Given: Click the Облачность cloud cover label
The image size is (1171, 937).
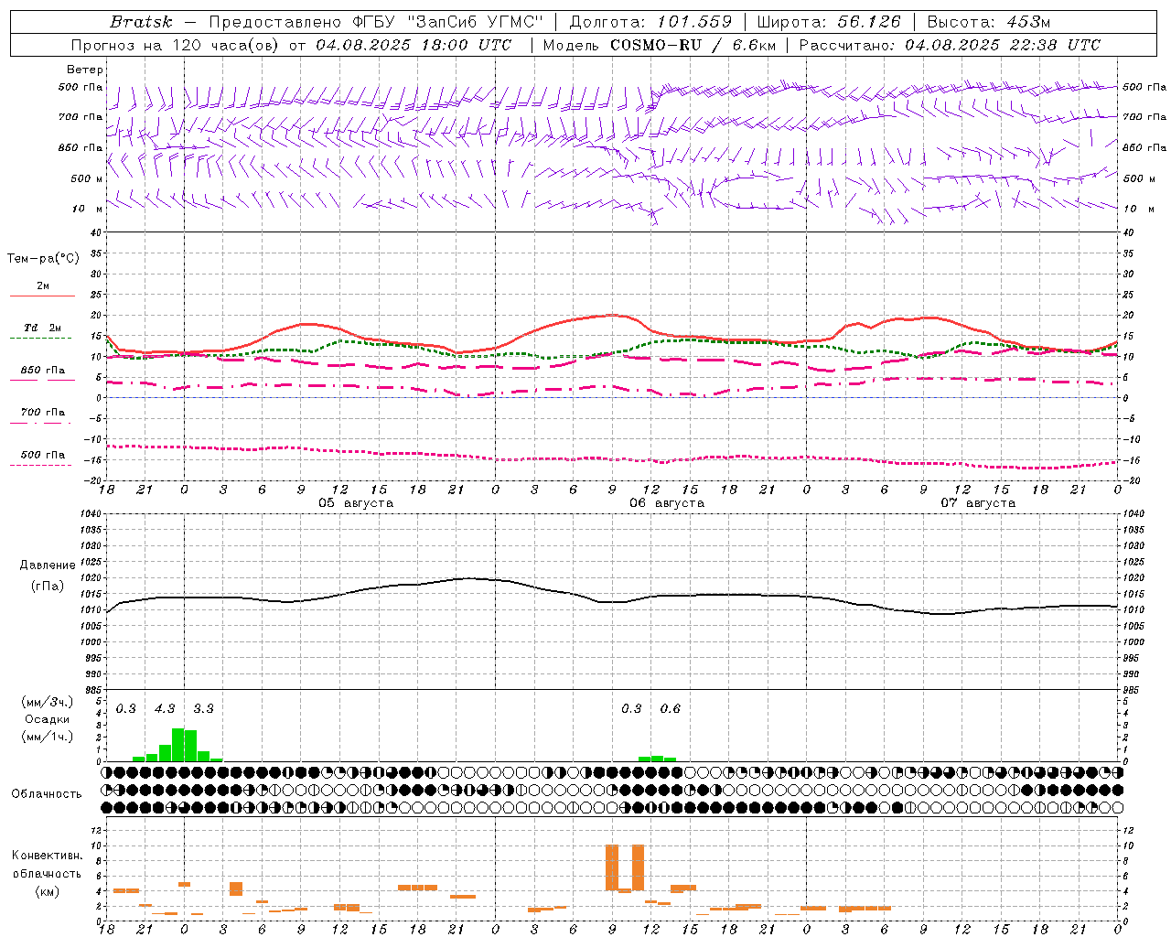Looking at the screenshot, I should (x=47, y=793).
